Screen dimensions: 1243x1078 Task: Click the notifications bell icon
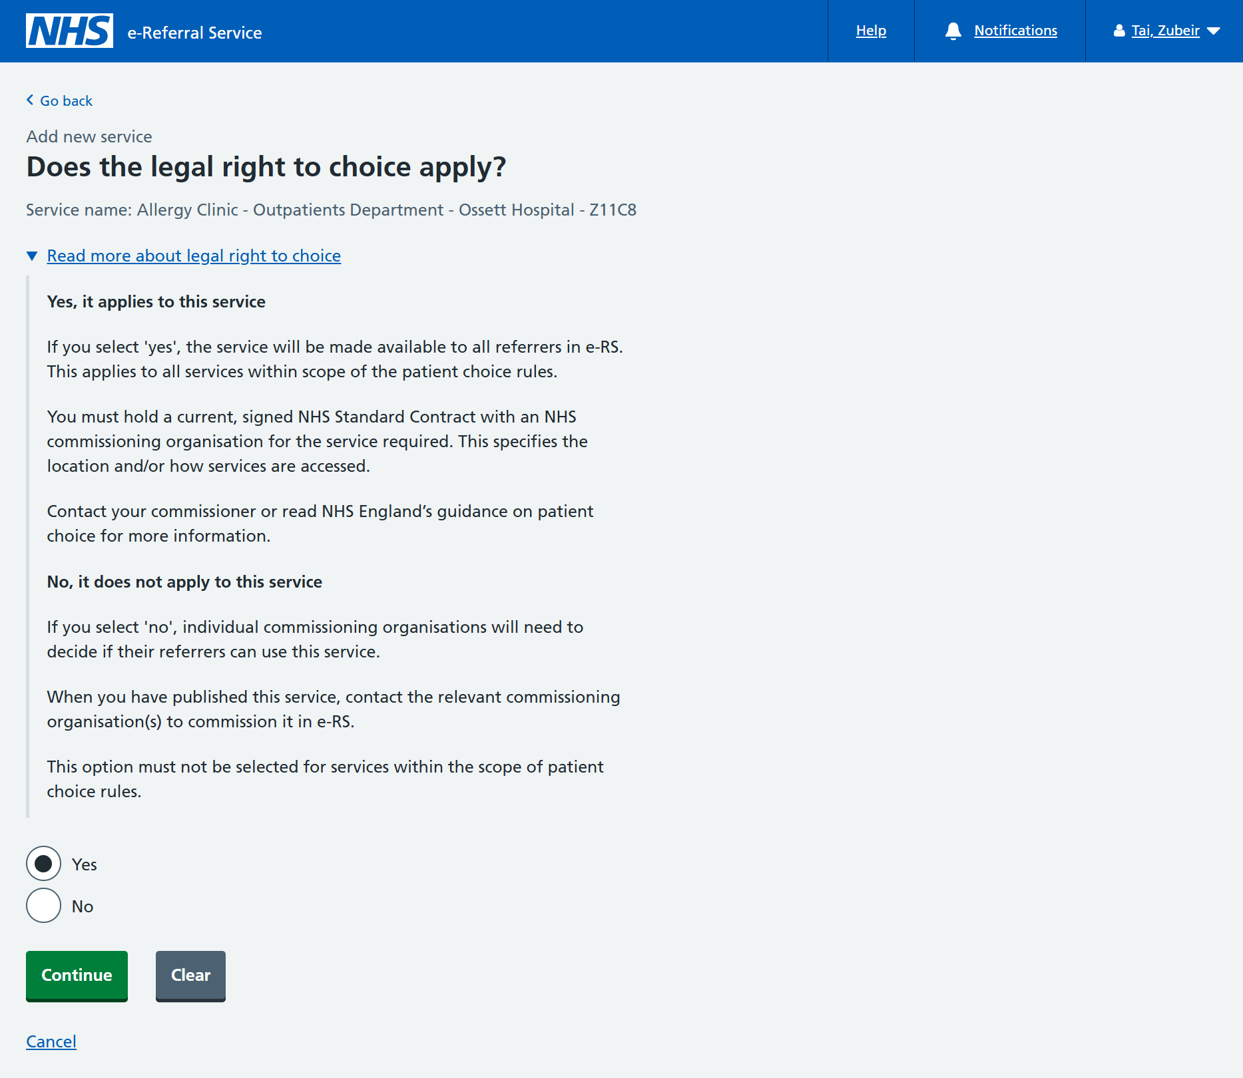point(953,31)
